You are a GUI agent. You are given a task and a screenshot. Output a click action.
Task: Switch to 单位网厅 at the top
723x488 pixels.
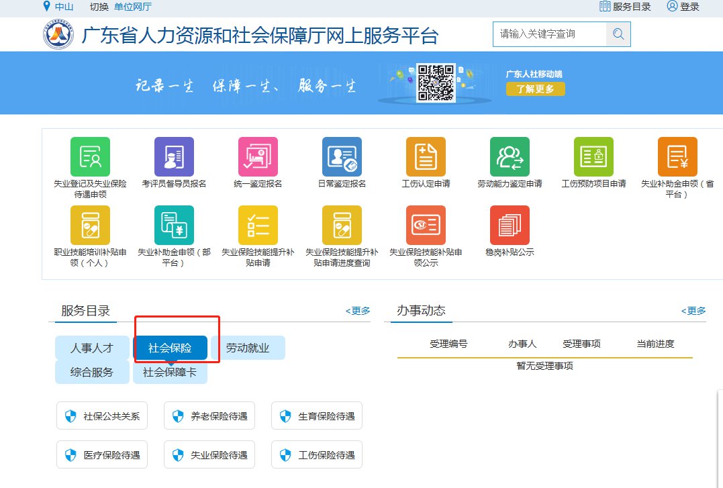point(133,7)
